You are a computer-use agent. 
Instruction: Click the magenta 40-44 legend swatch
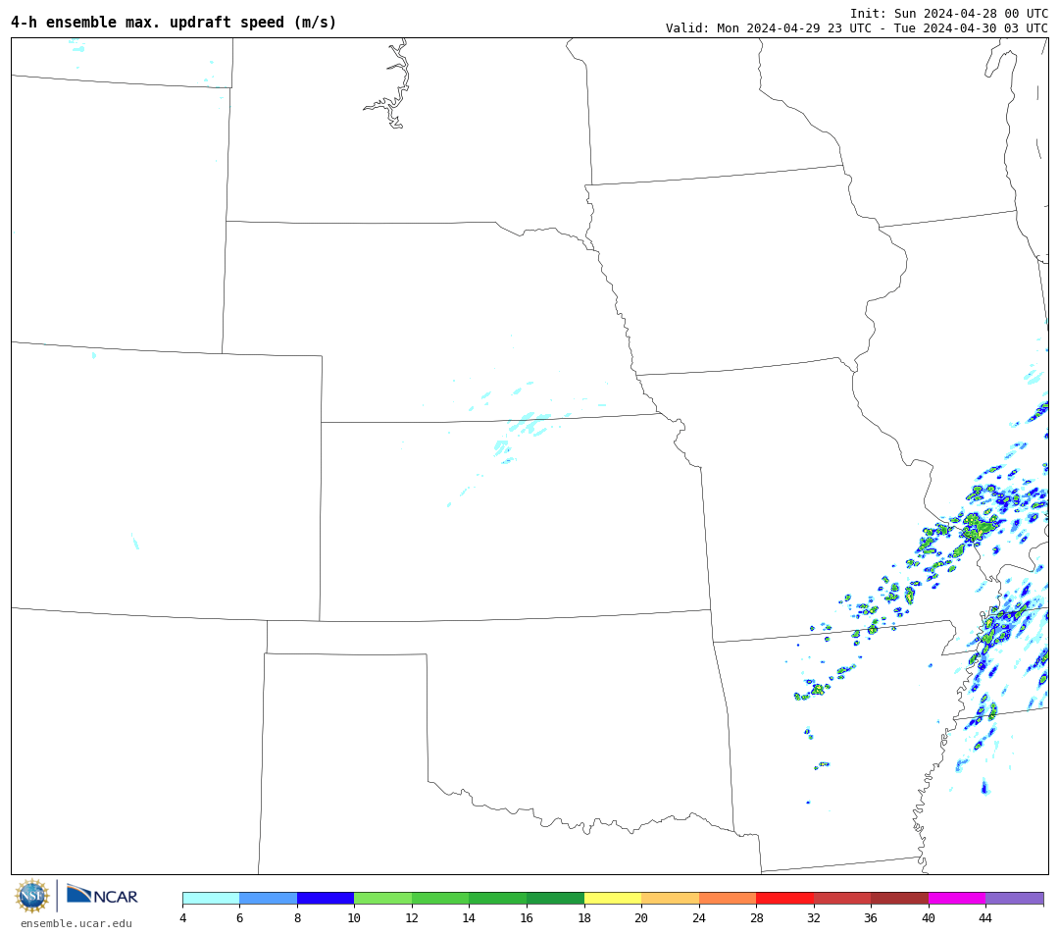click(x=957, y=898)
